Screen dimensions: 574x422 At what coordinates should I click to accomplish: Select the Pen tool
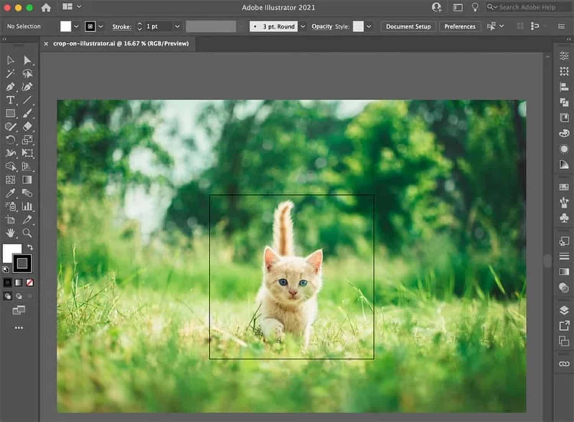10,87
